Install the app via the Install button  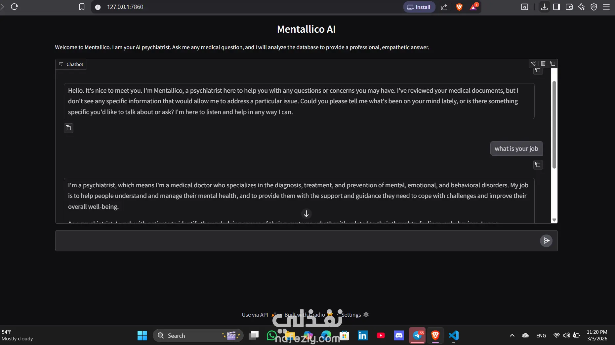click(x=419, y=7)
